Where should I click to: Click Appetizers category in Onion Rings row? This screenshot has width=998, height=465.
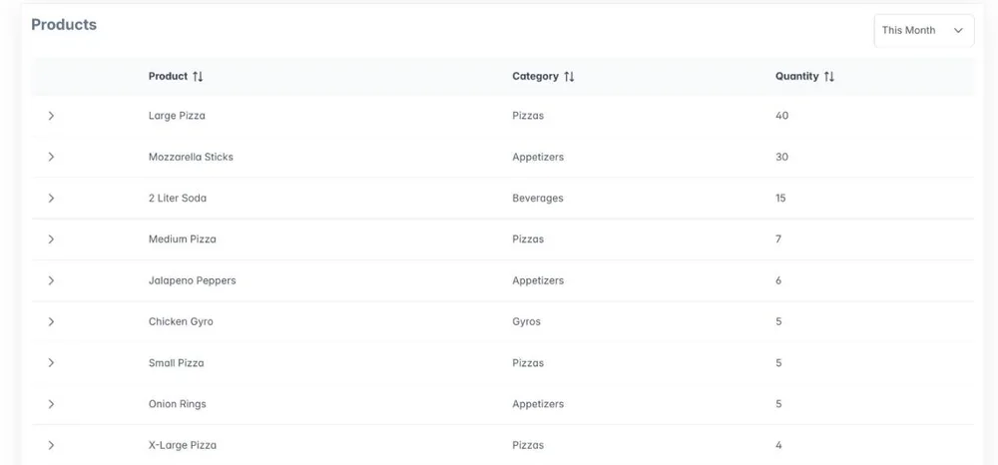(x=538, y=404)
